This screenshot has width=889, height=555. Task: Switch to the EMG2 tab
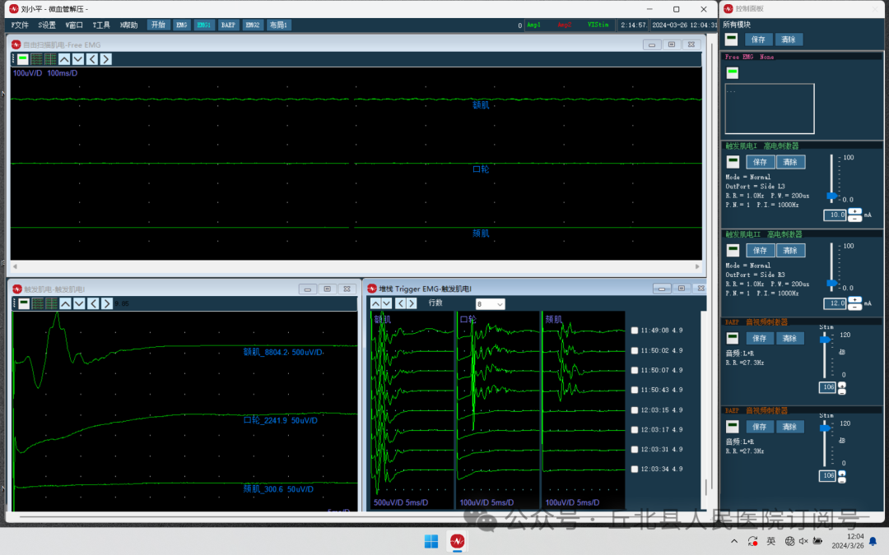pyautogui.click(x=253, y=25)
